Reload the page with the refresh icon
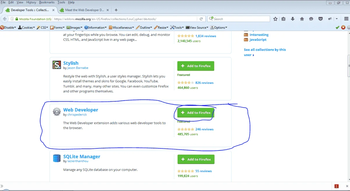The width and height of the screenshot is (350, 191). click(x=201, y=19)
